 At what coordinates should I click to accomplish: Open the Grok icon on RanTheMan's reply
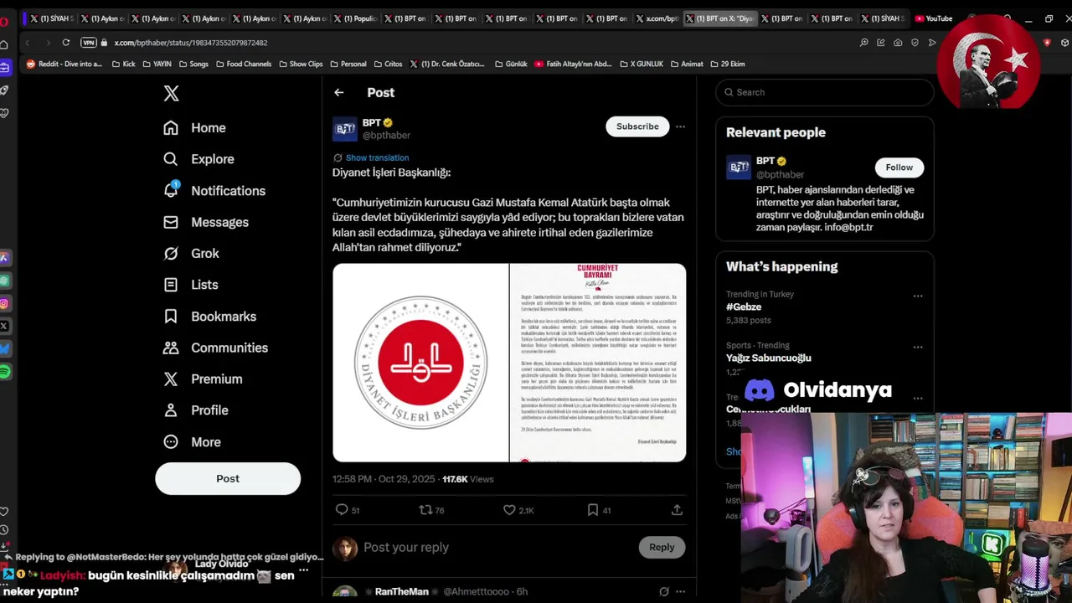664,591
